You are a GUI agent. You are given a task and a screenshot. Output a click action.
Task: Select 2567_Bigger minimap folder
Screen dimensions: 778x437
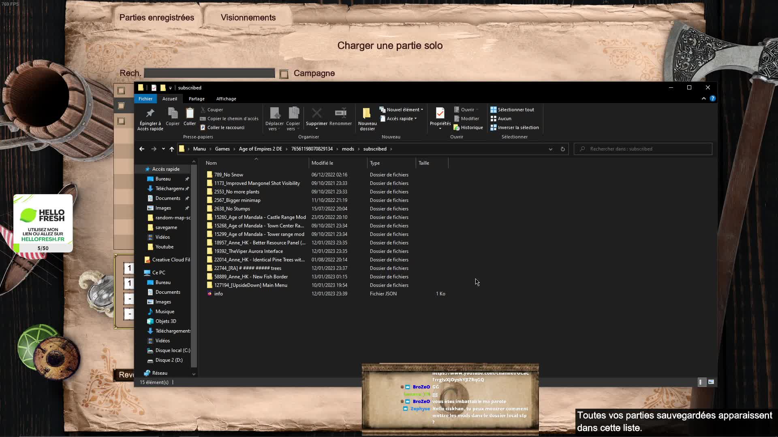coord(237,200)
